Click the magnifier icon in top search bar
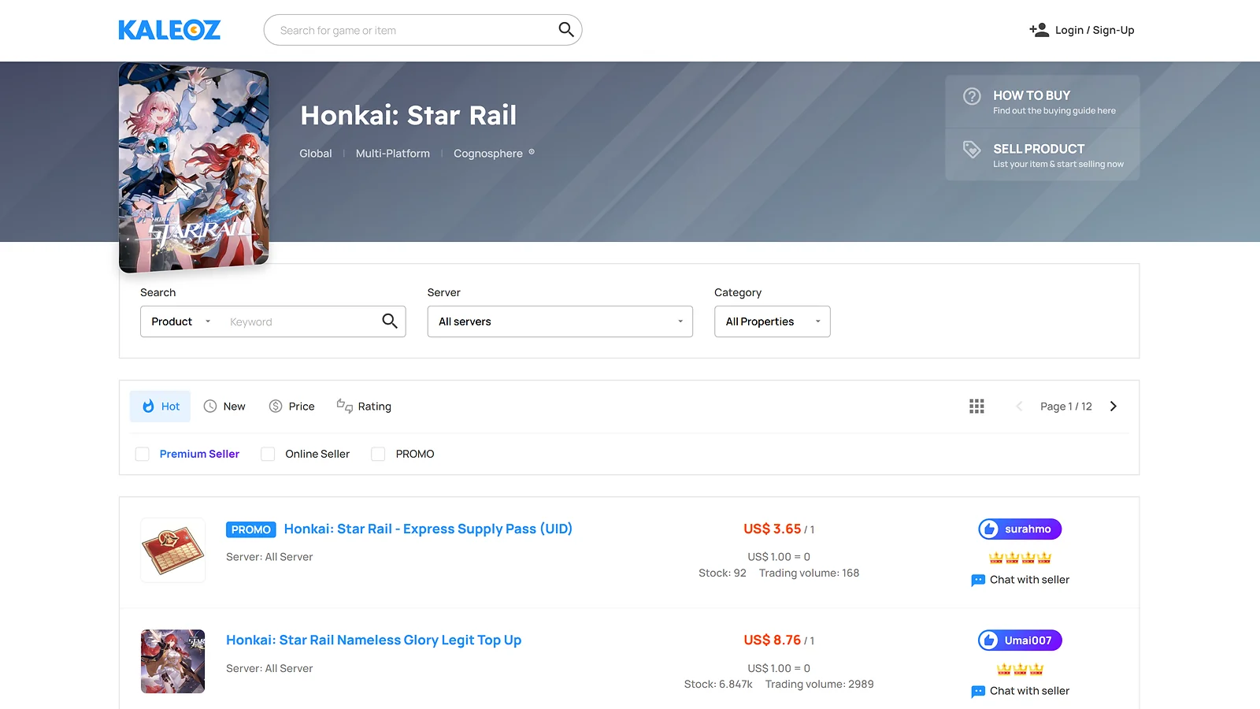The height and width of the screenshot is (709, 1260). click(x=565, y=30)
